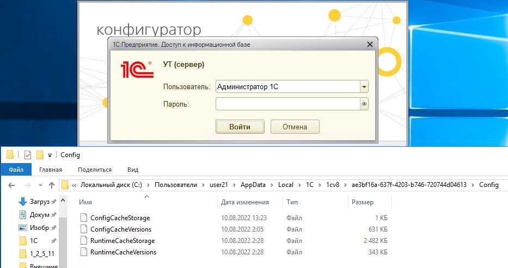Click the 343 КБ size cell
Image resolution: width=508 pixels, height=268 pixels.
378,252
